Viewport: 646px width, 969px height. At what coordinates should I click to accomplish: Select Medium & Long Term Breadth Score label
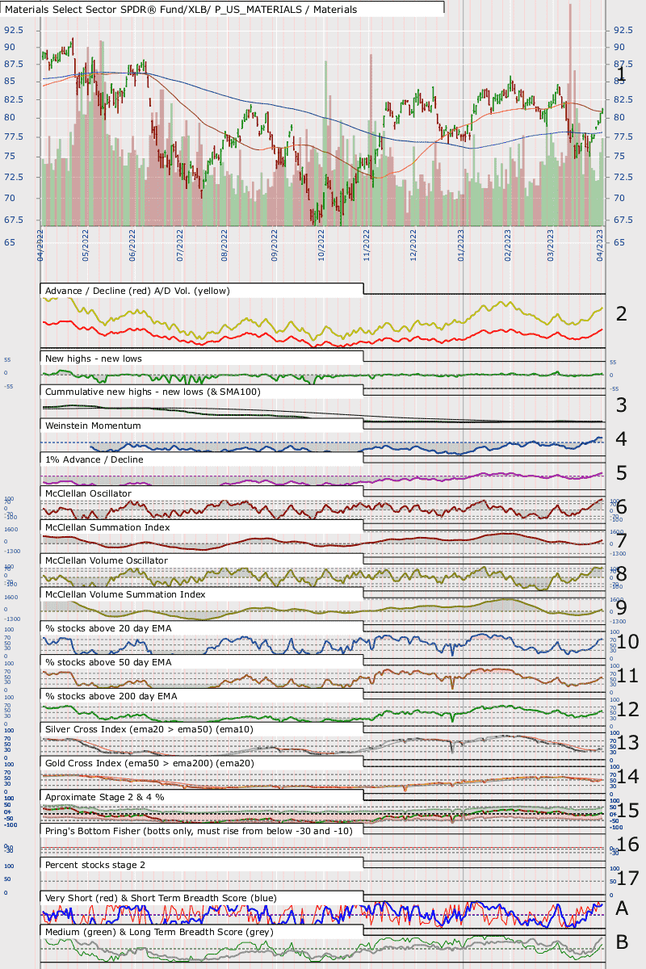(159, 932)
